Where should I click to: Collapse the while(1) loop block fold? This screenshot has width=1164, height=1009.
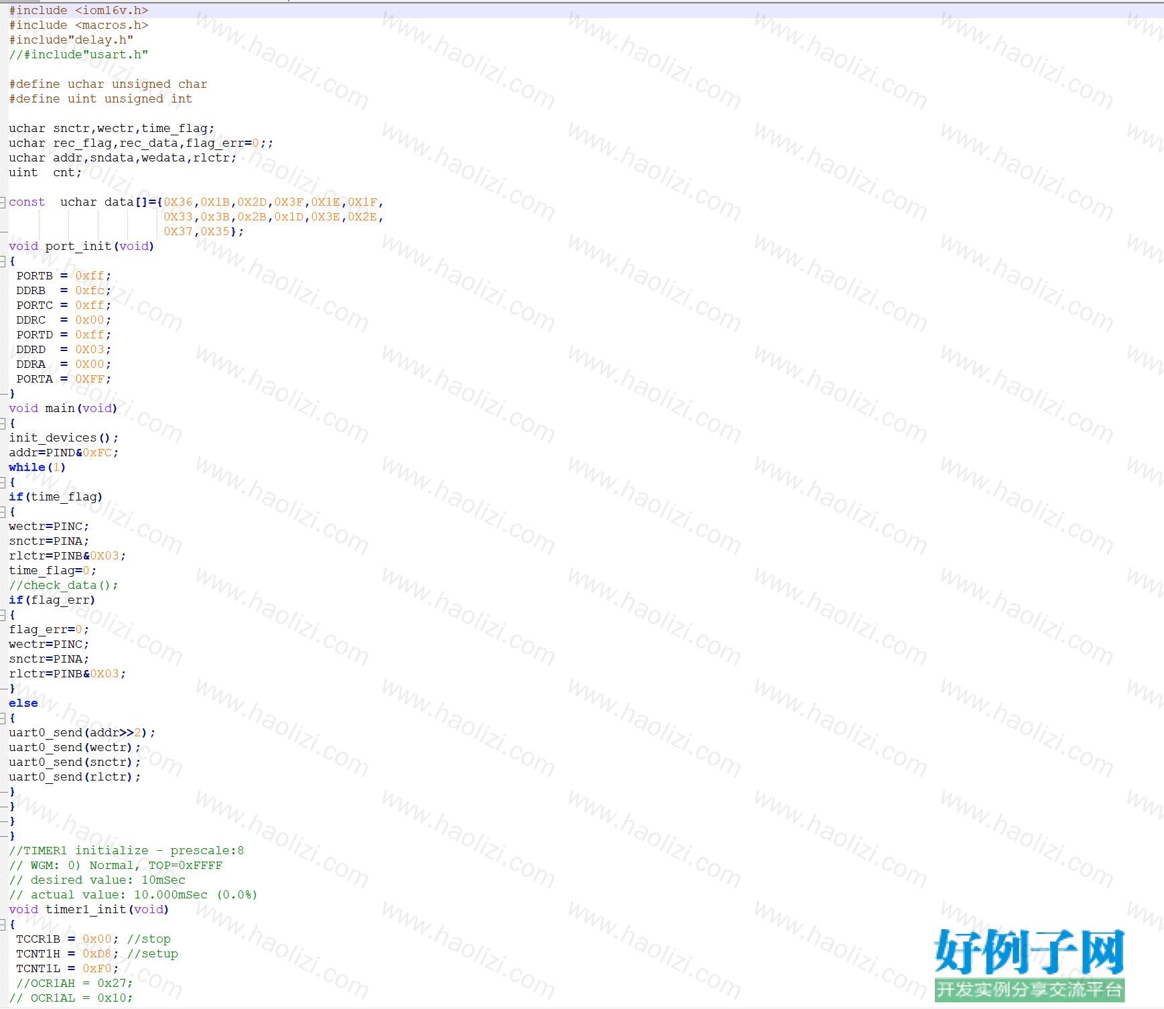[3, 482]
